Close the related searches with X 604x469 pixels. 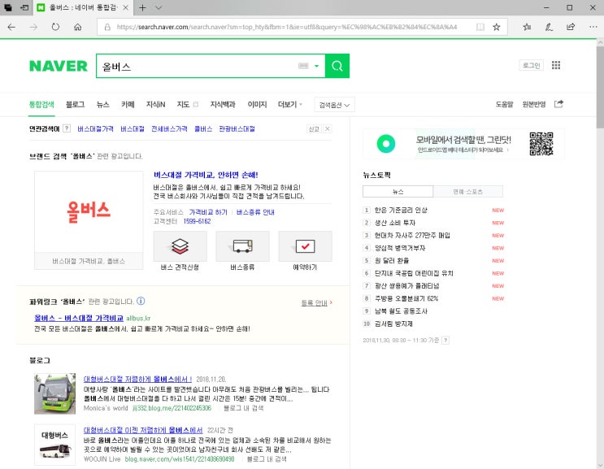point(328,129)
